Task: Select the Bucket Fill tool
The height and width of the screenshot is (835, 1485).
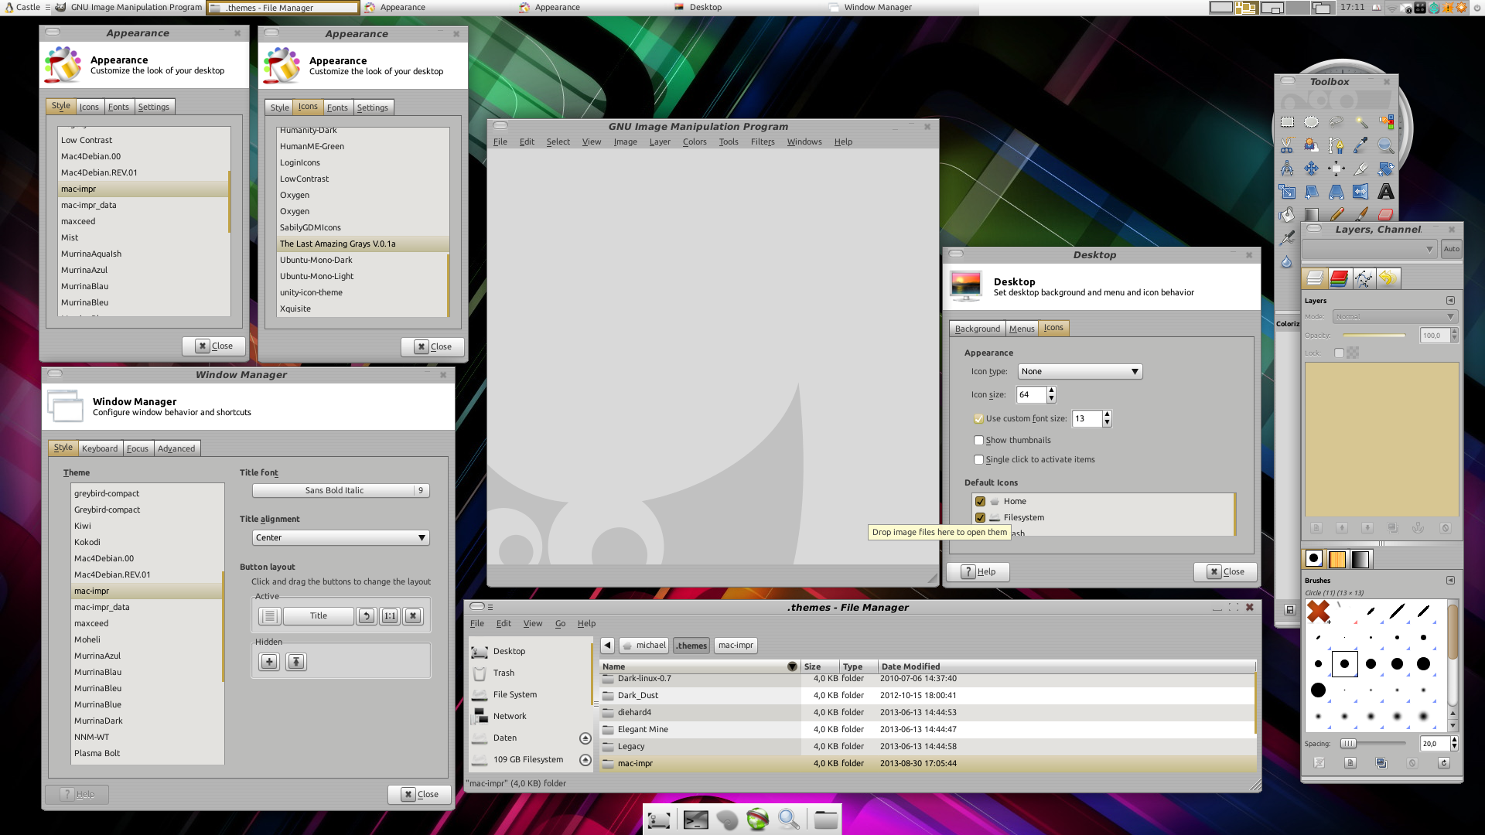Action: pyautogui.click(x=1287, y=215)
